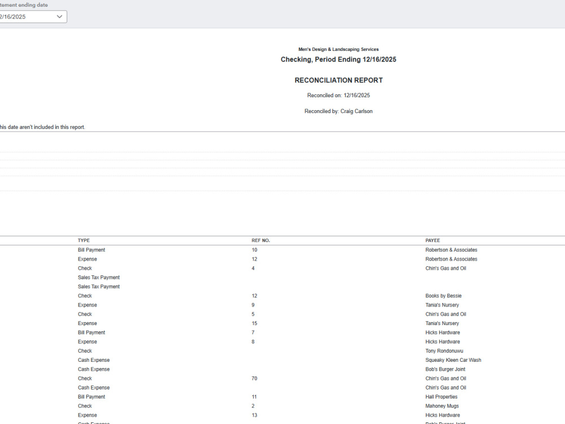Click the "Reconciled on: 12/16/2025" line
This screenshot has width=565, height=424.
[338, 95]
